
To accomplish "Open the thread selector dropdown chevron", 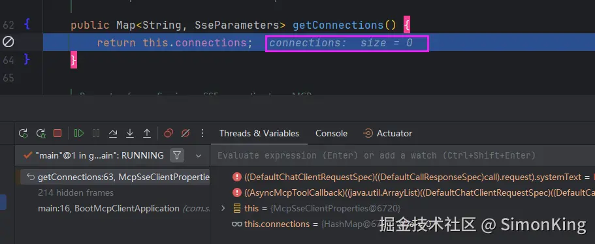I will (x=199, y=156).
